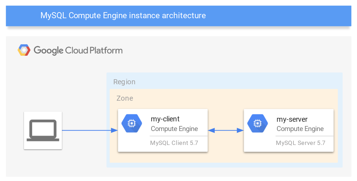Click the "Region" label
357x181 pixels.
[124, 82]
